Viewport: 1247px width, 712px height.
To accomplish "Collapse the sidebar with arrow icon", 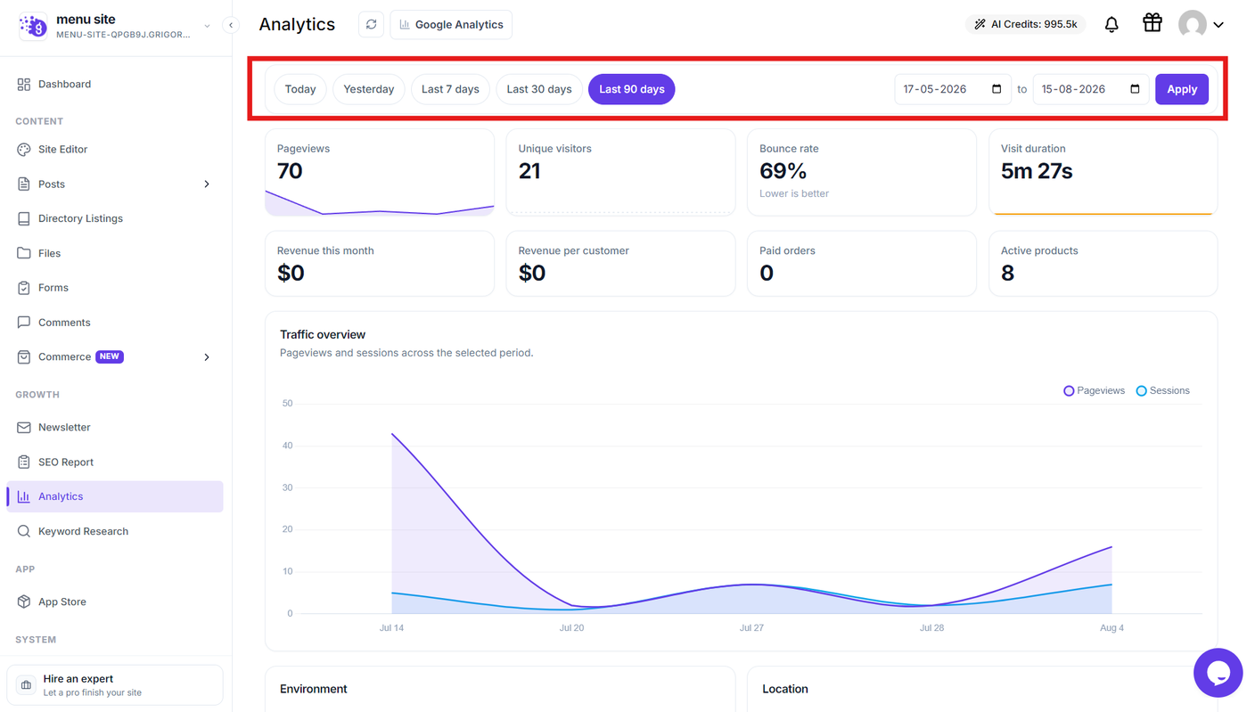I will (231, 25).
